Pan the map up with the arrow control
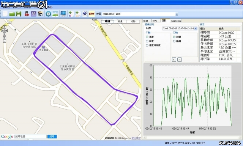 5,27
